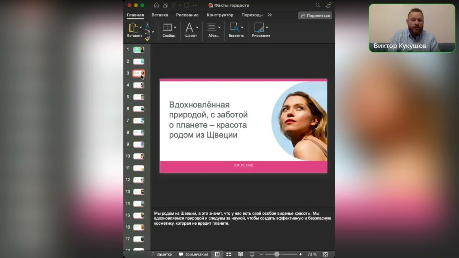The image size is (459, 258).
Task: Select slide 17 thumbnail
Action: point(139,239)
